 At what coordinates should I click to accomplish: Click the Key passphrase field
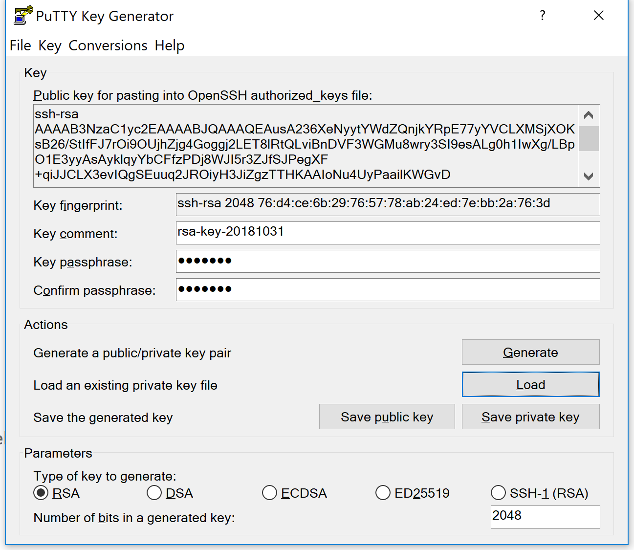388,261
